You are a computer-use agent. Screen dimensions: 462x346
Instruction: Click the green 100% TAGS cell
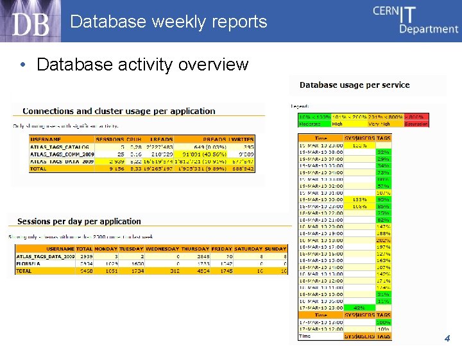point(384,322)
